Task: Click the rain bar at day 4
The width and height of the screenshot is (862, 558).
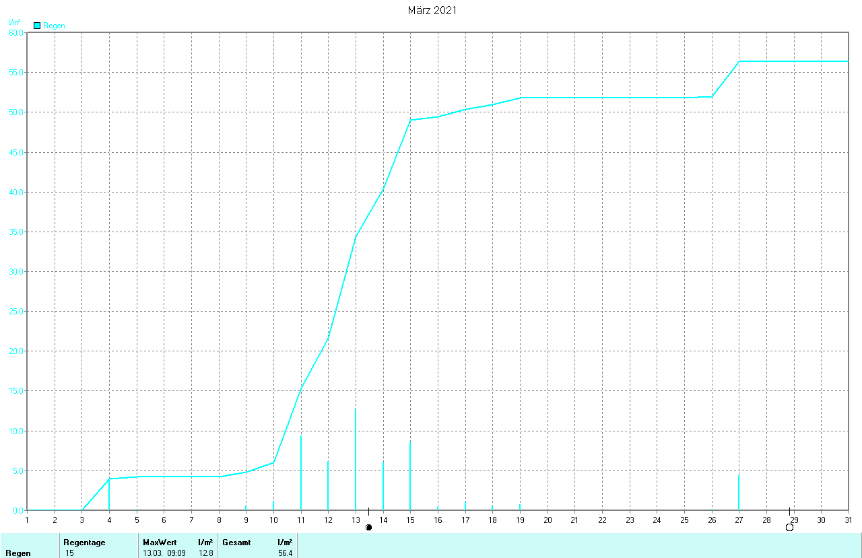Action: click(109, 494)
